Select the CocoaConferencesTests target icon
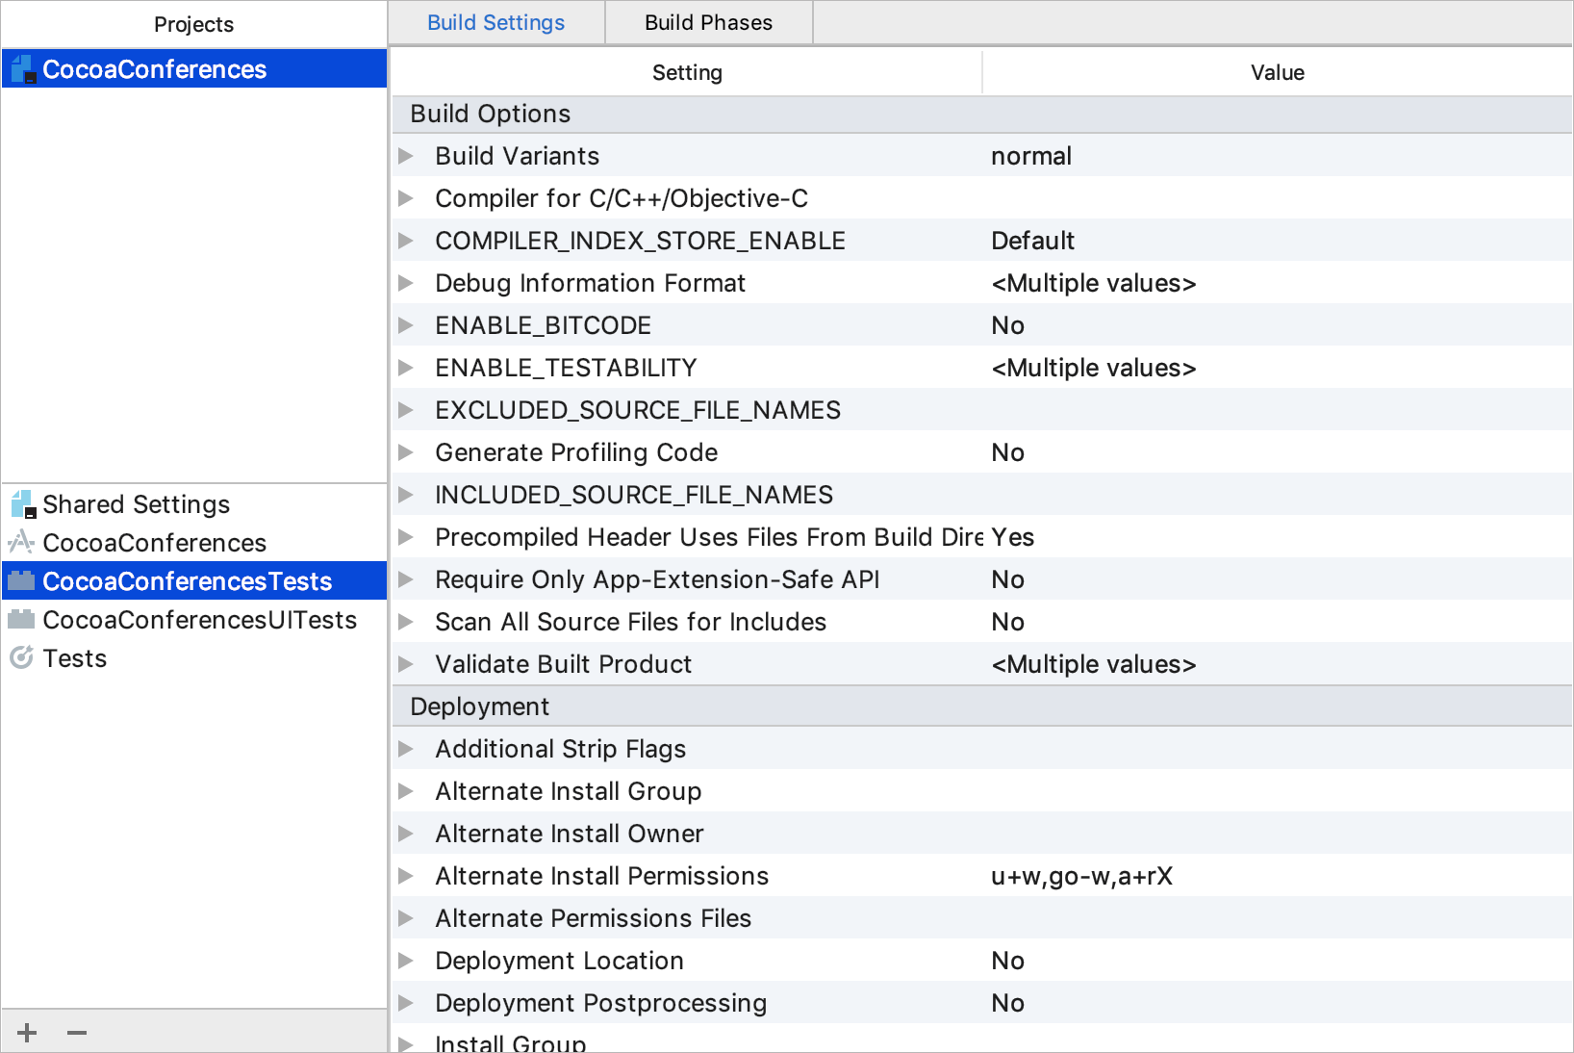Screen dimensions: 1574x1053 tap(21, 580)
